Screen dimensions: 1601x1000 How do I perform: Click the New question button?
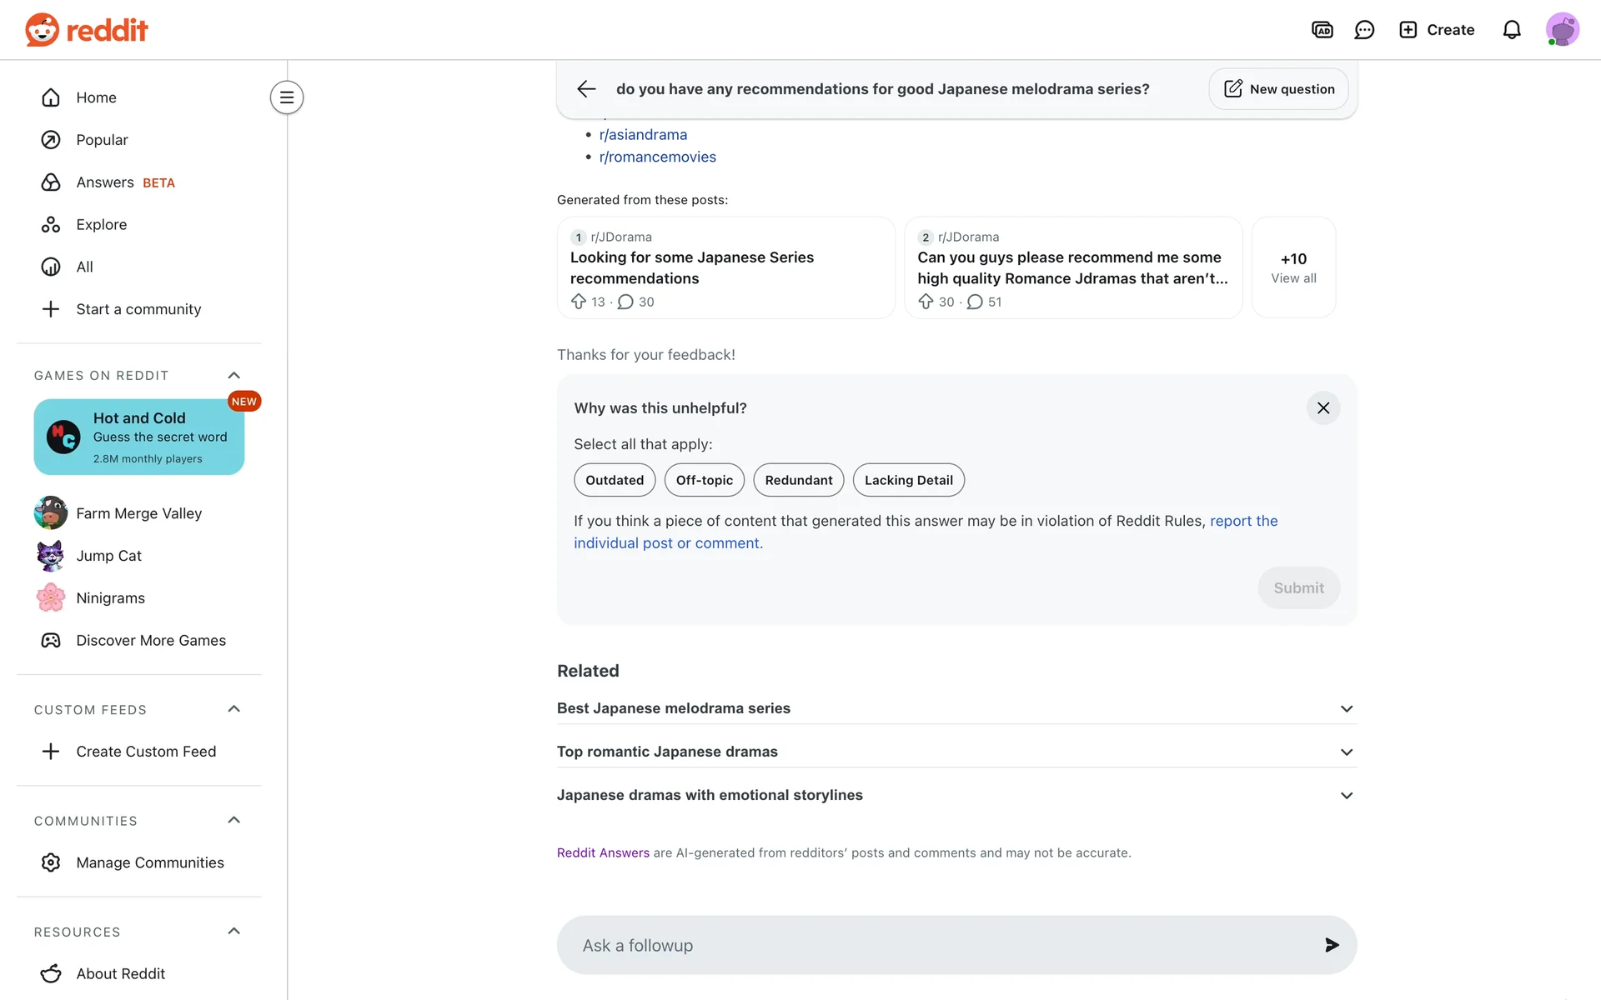point(1278,89)
